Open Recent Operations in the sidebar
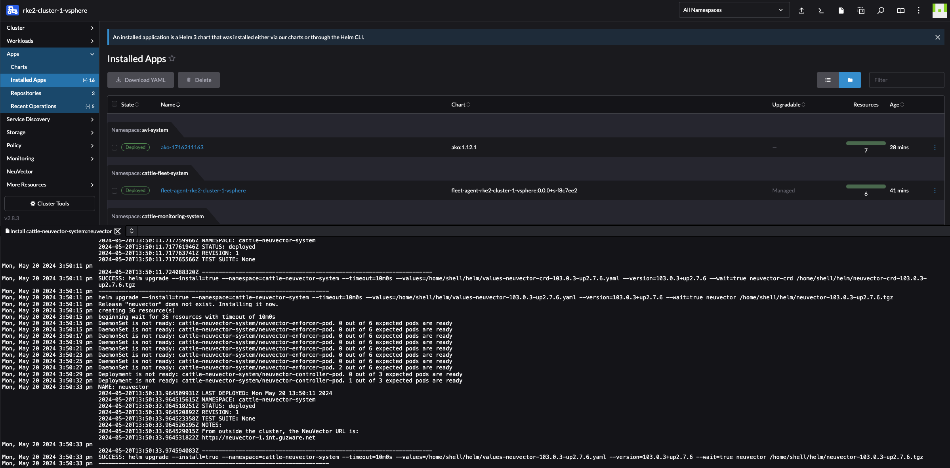This screenshot has height=468, width=950. pos(50,106)
